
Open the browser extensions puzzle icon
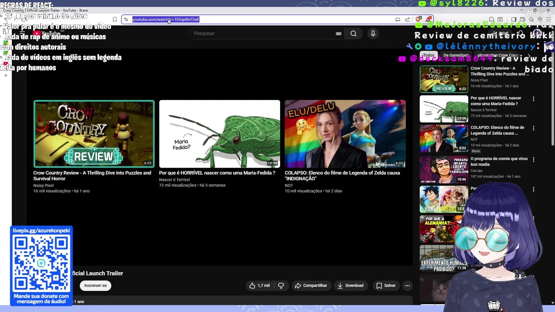pos(491,19)
